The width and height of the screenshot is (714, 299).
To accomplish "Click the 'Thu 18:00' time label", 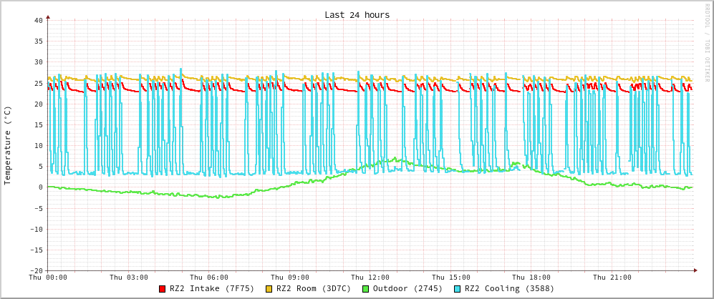I will point(532,277).
